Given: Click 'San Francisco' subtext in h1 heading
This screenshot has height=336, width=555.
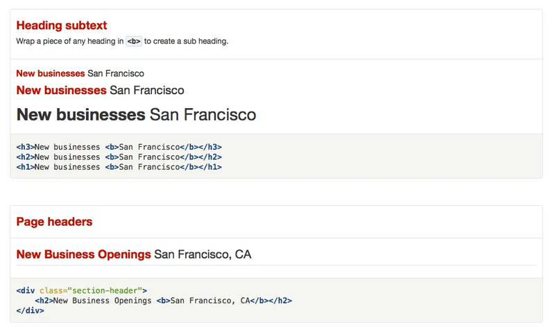Looking at the screenshot, I should point(203,114).
